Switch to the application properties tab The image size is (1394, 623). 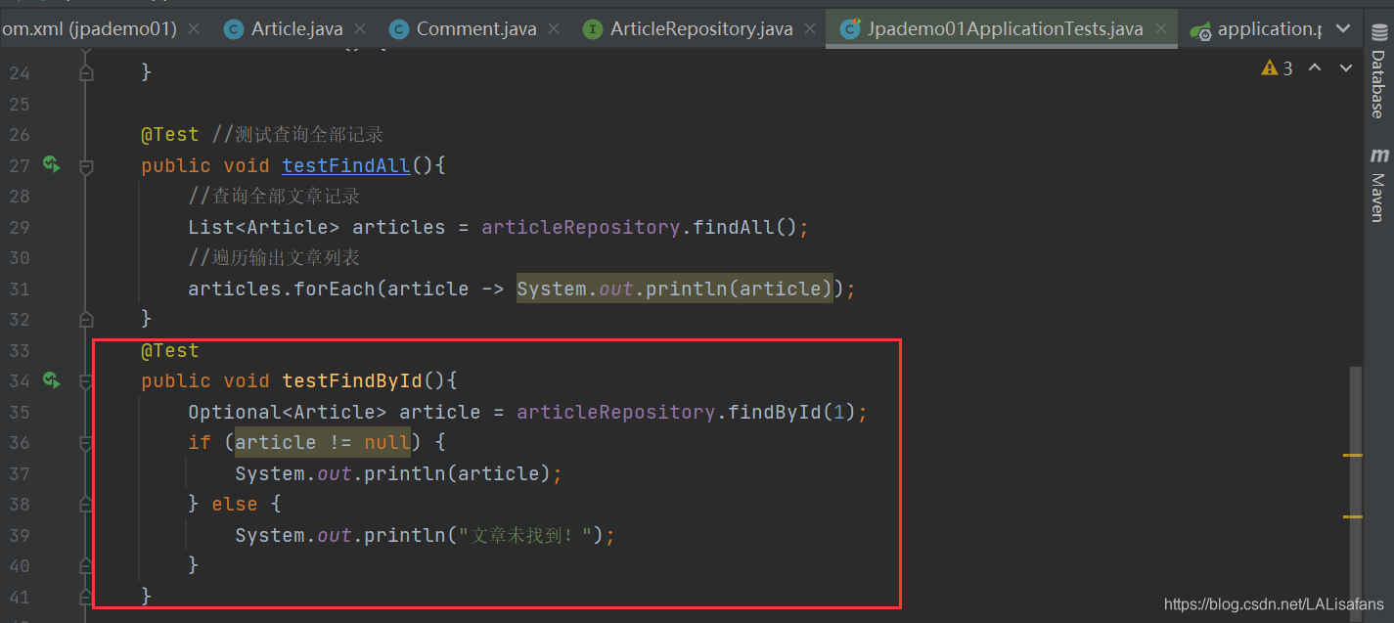[x=1257, y=29]
